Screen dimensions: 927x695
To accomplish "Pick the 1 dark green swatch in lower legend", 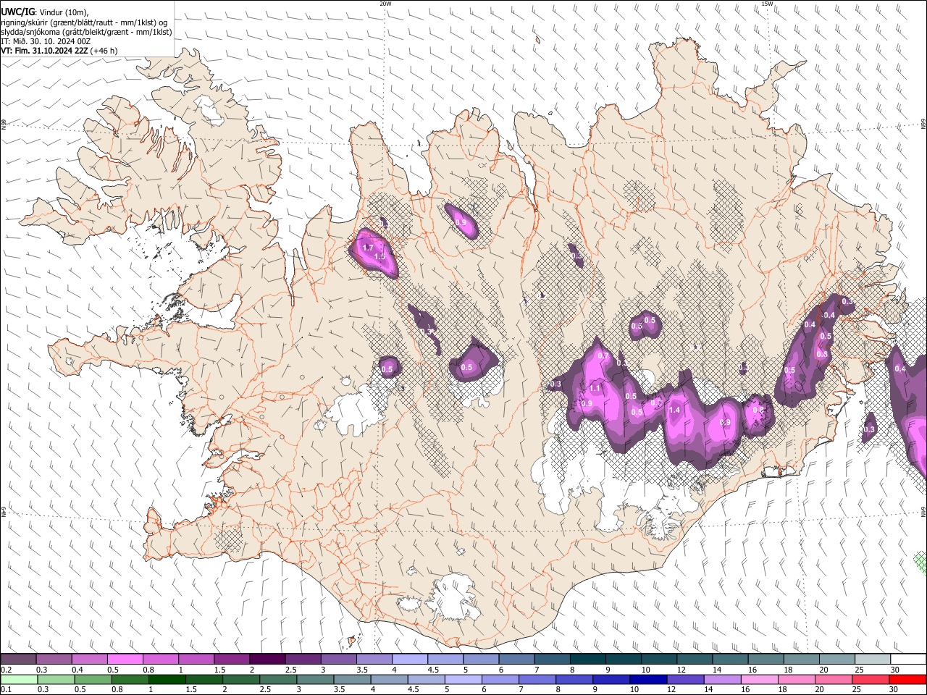I will 167,679.
